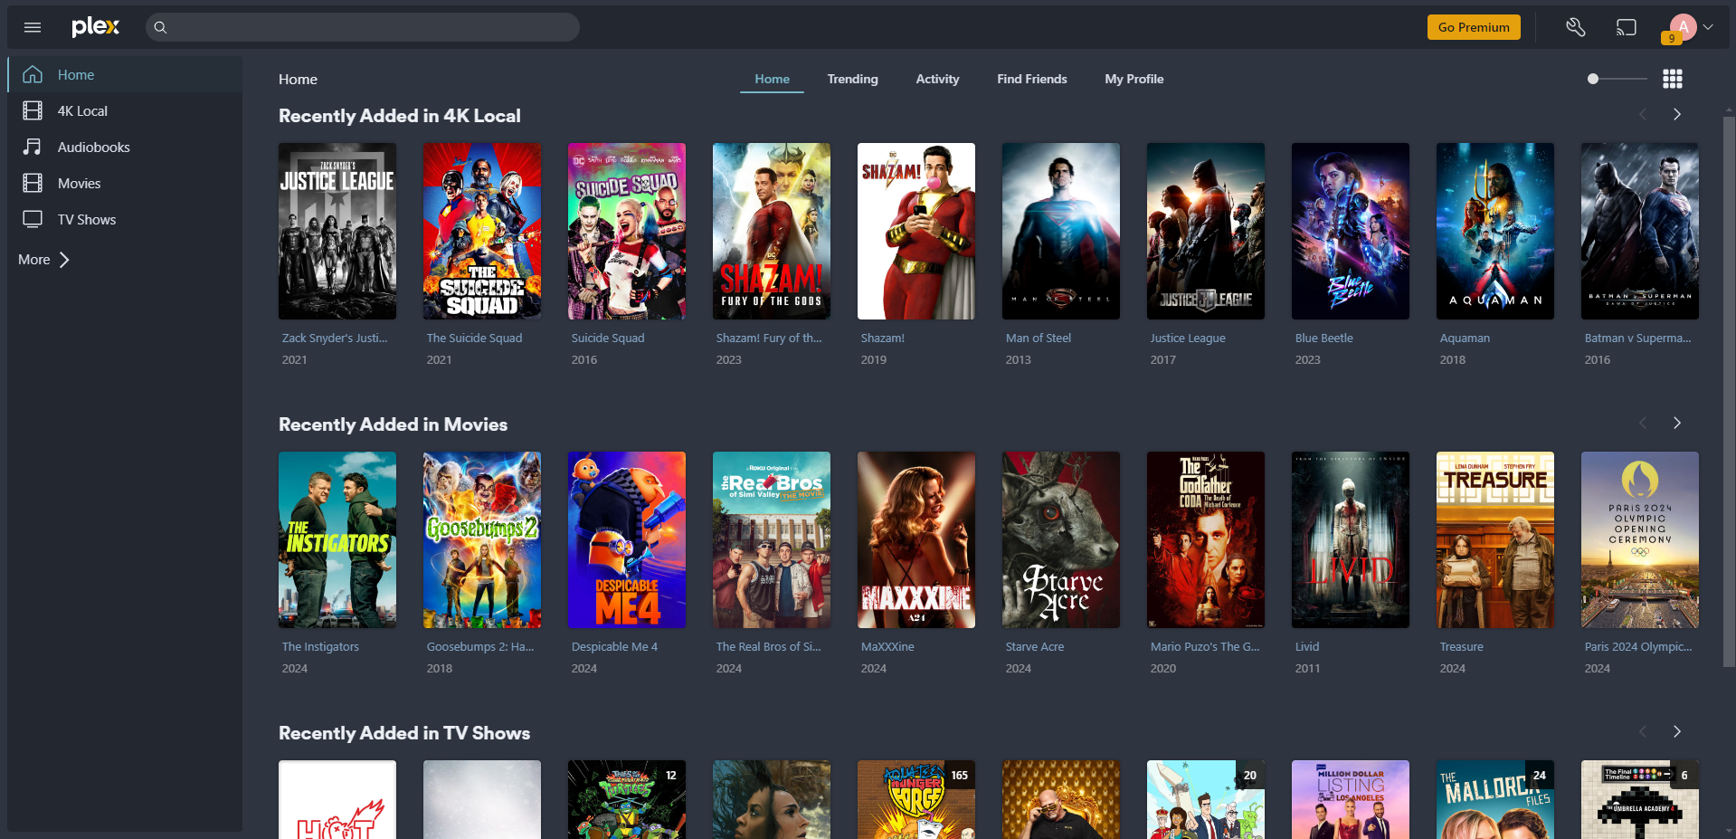Go to previous page of 4K Local row
The height and width of the screenshot is (839, 1736).
click(1643, 115)
